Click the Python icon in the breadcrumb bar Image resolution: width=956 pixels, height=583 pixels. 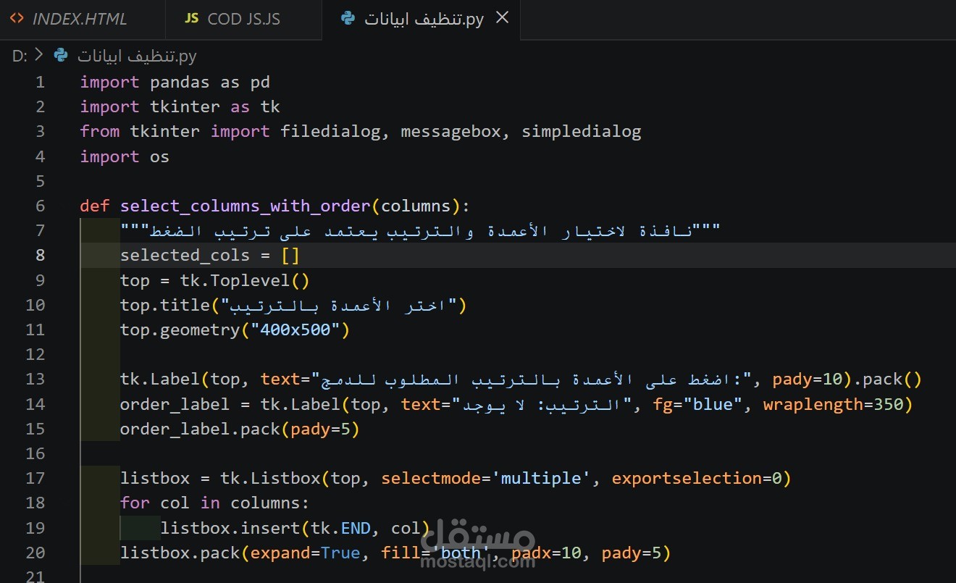point(61,56)
